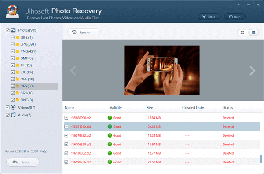This screenshot has height=174, width=264.
Task: Select the PNG(421) tree label
Action: (28, 51)
